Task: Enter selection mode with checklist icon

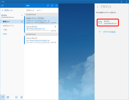Action: (56, 6)
